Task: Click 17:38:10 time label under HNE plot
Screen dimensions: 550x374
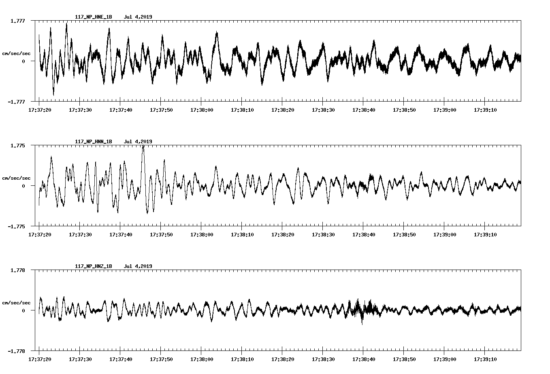Action: coord(242,110)
